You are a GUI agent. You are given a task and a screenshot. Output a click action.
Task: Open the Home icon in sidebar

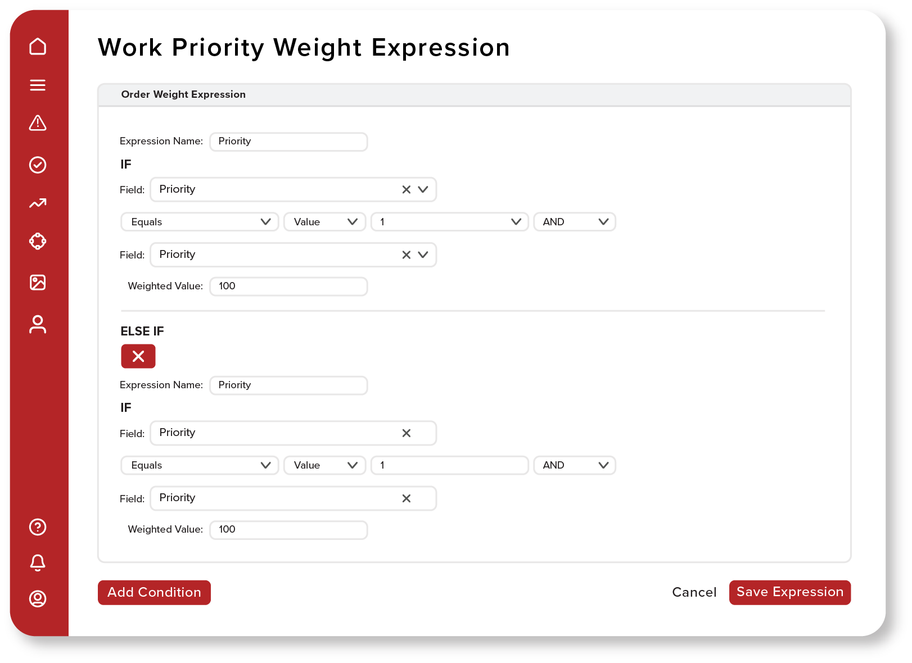pyautogui.click(x=38, y=47)
